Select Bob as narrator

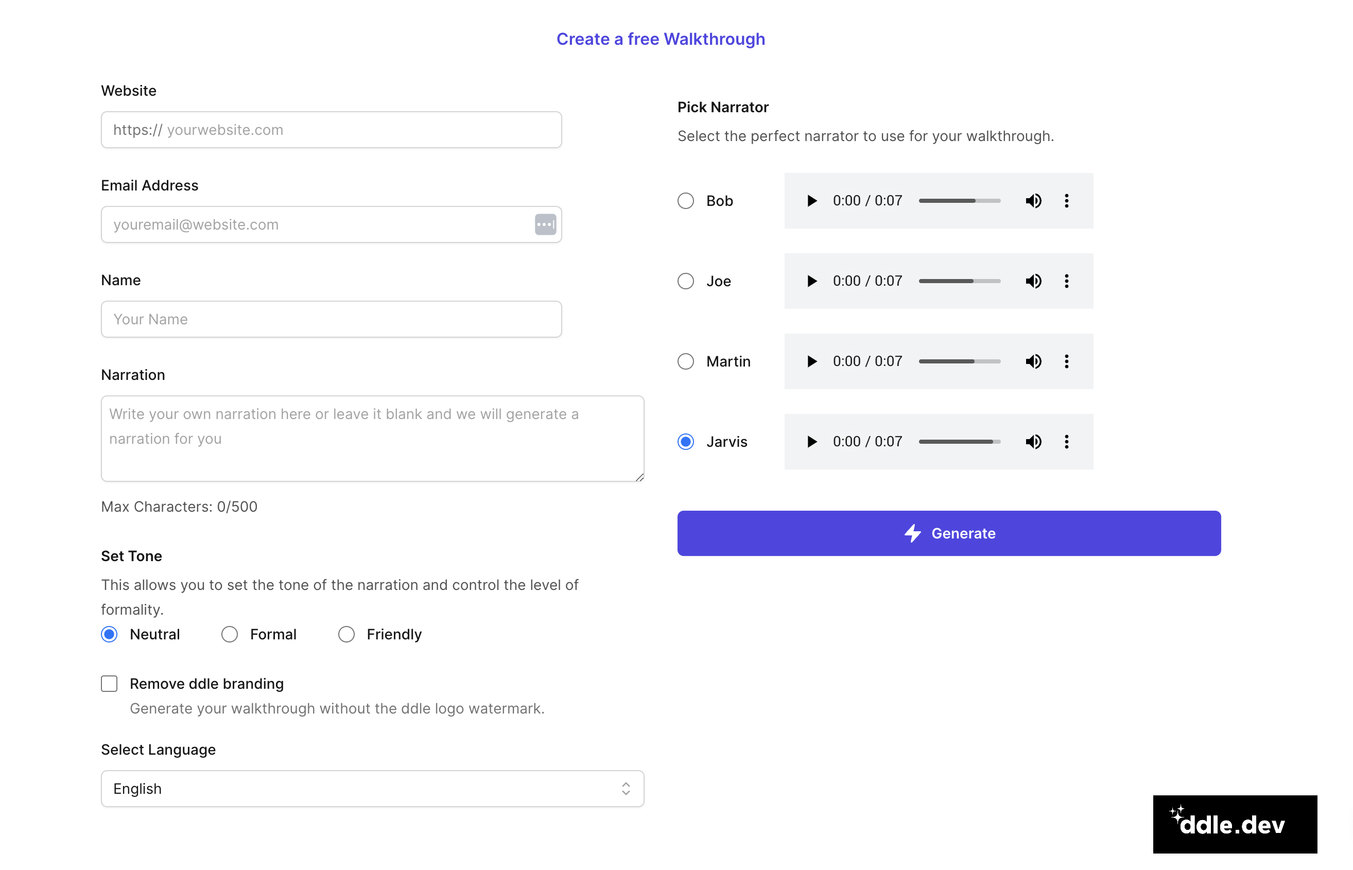[x=685, y=201]
